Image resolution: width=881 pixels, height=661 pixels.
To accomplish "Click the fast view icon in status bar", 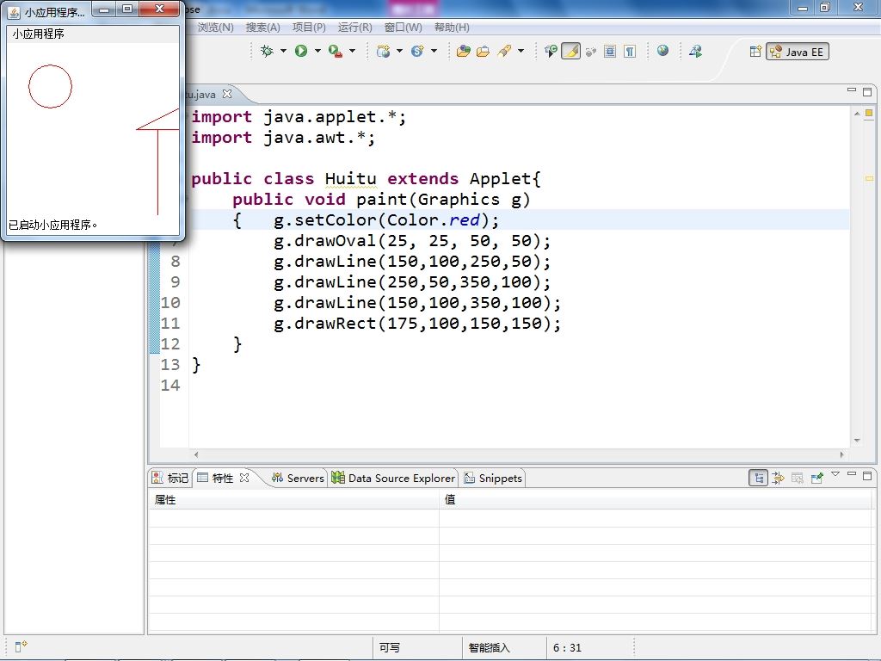I will [x=21, y=647].
